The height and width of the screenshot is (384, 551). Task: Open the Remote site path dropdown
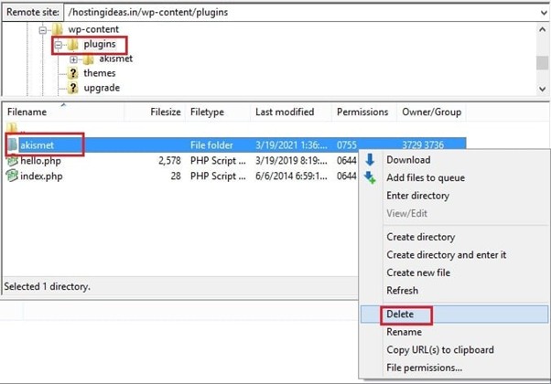[543, 12]
